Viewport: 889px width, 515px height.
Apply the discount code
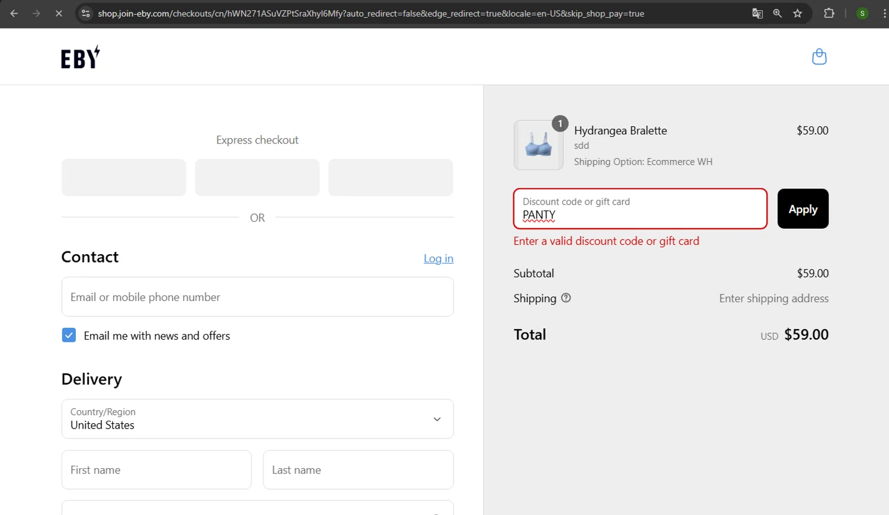[x=802, y=209]
